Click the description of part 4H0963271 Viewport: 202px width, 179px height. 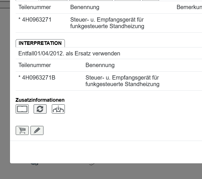[107, 23]
